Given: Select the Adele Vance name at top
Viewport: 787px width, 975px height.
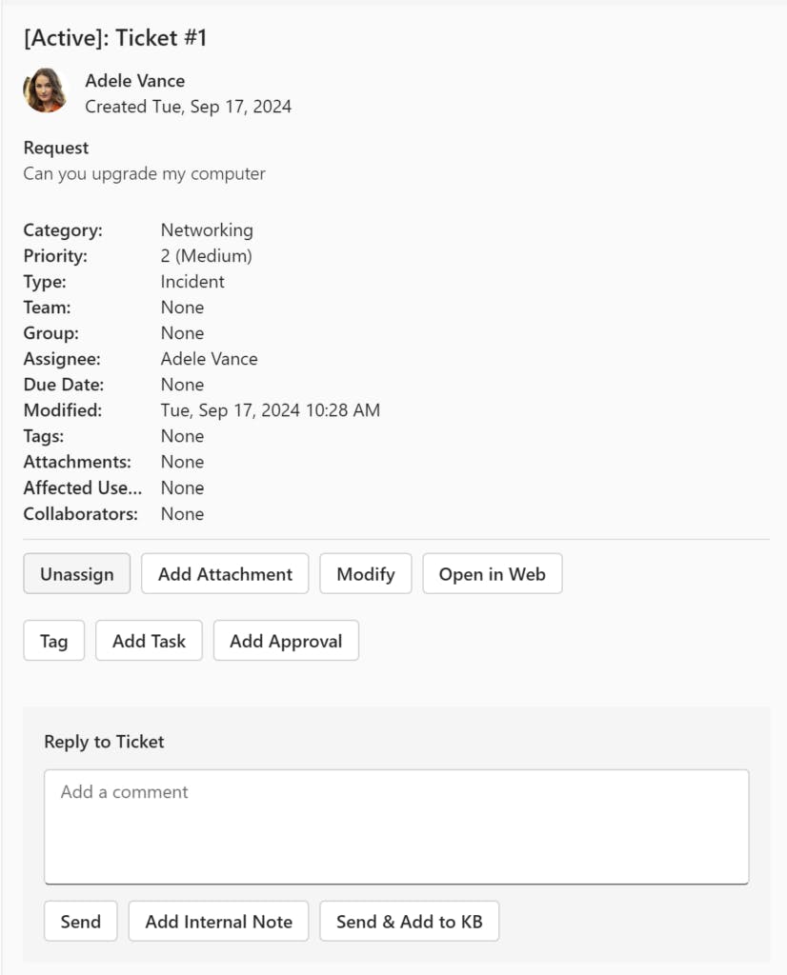Looking at the screenshot, I should (134, 81).
